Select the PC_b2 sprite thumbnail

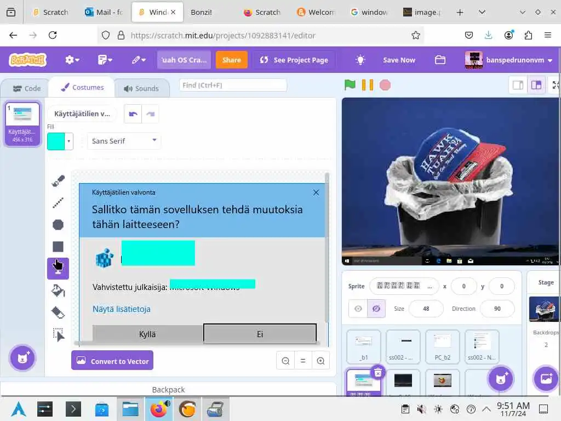pyautogui.click(x=443, y=346)
